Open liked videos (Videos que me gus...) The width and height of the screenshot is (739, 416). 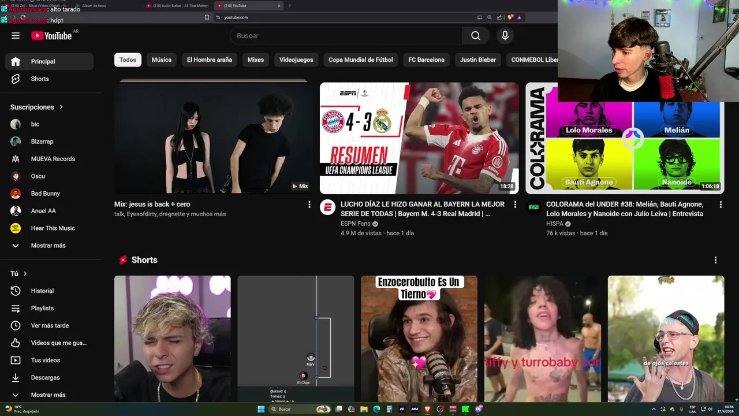(x=49, y=343)
